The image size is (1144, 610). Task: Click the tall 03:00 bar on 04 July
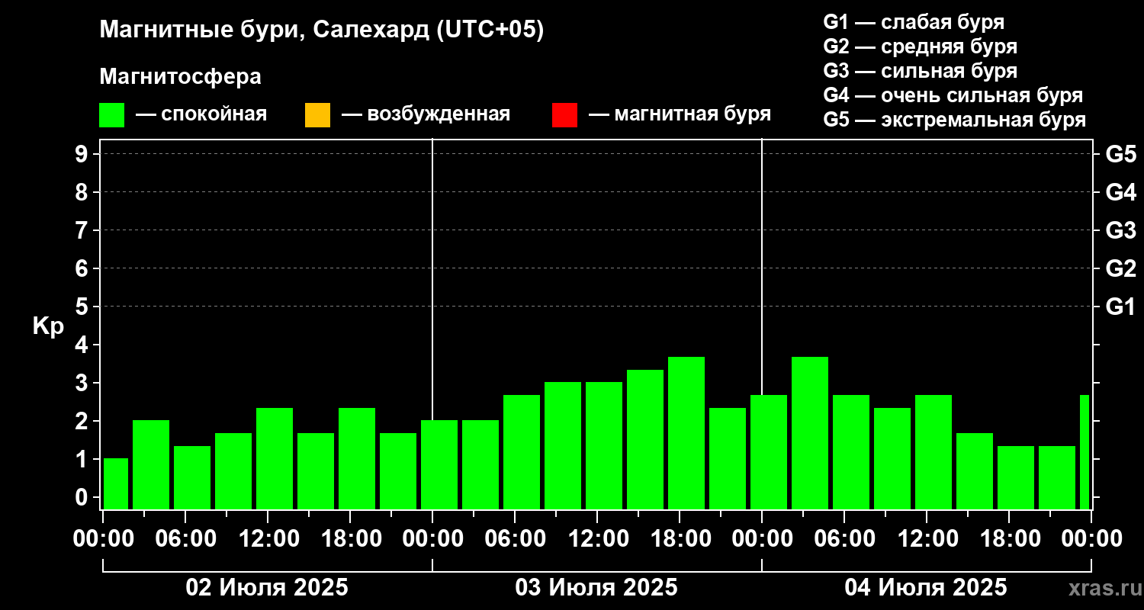(x=810, y=433)
